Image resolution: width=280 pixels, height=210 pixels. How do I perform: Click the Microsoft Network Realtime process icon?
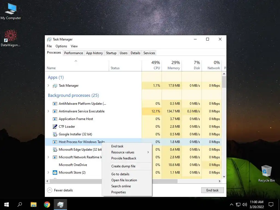coord(55,157)
